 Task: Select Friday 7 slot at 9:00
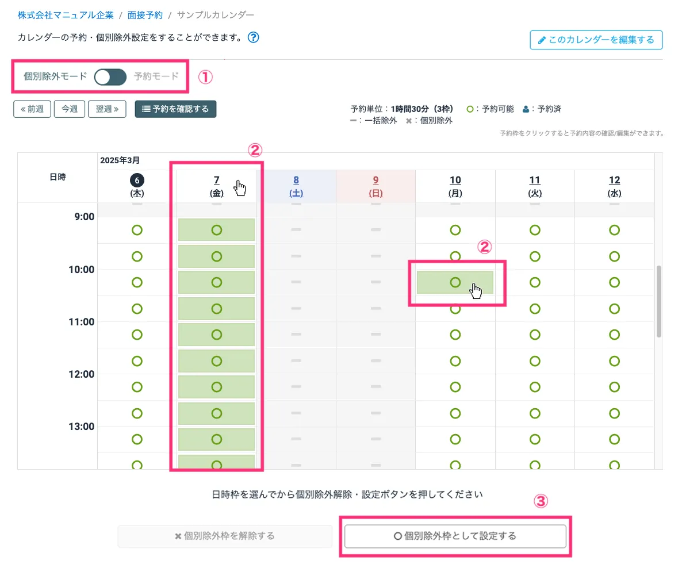coord(216,230)
